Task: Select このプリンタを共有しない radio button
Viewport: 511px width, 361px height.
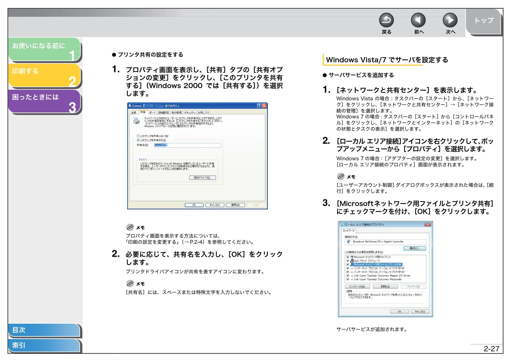Action: (138, 136)
